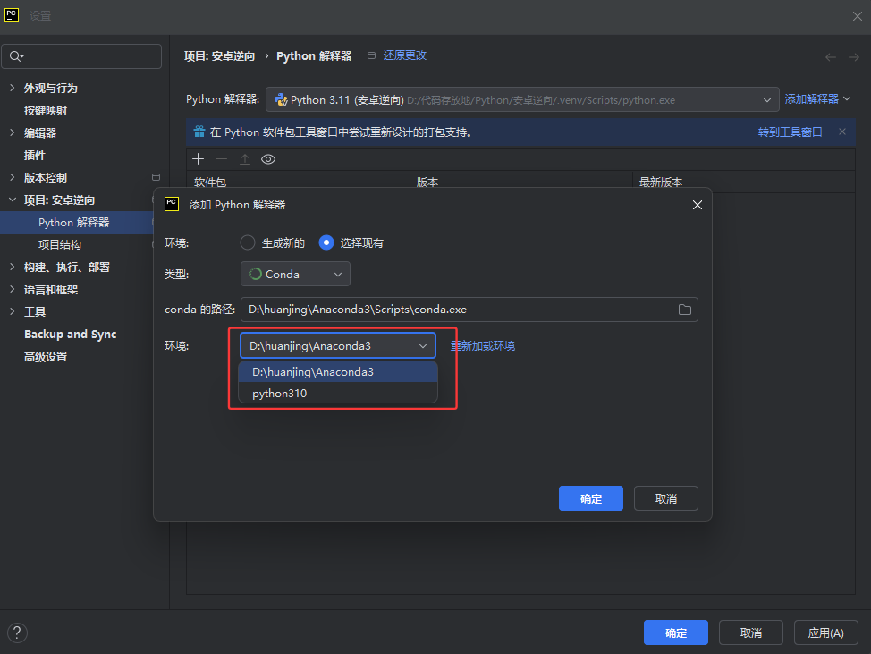Open the 插件 settings page
Viewport: 871px width, 654px height.
(x=35, y=155)
